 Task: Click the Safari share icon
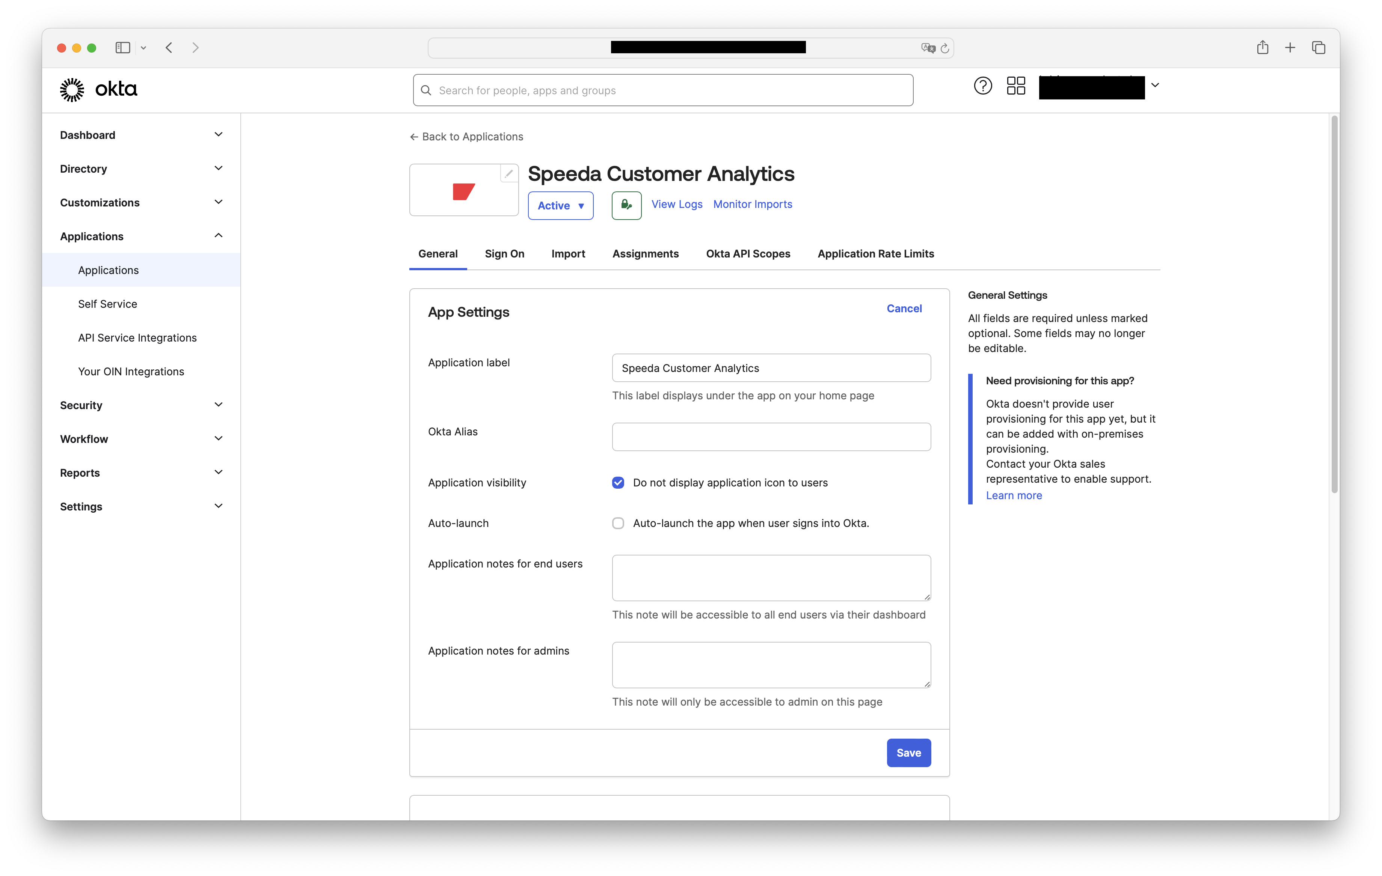click(x=1262, y=47)
